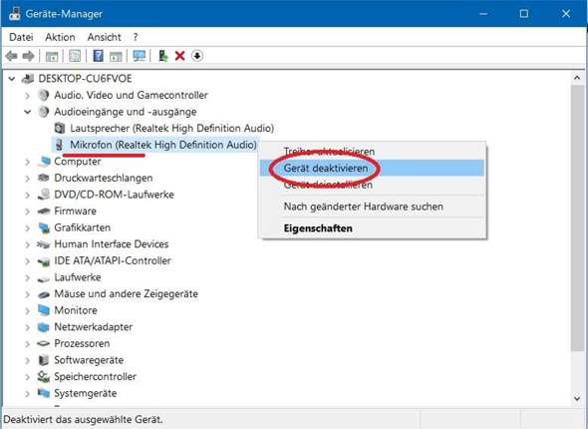Select the Firmware tree label

click(x=75, y=211)
